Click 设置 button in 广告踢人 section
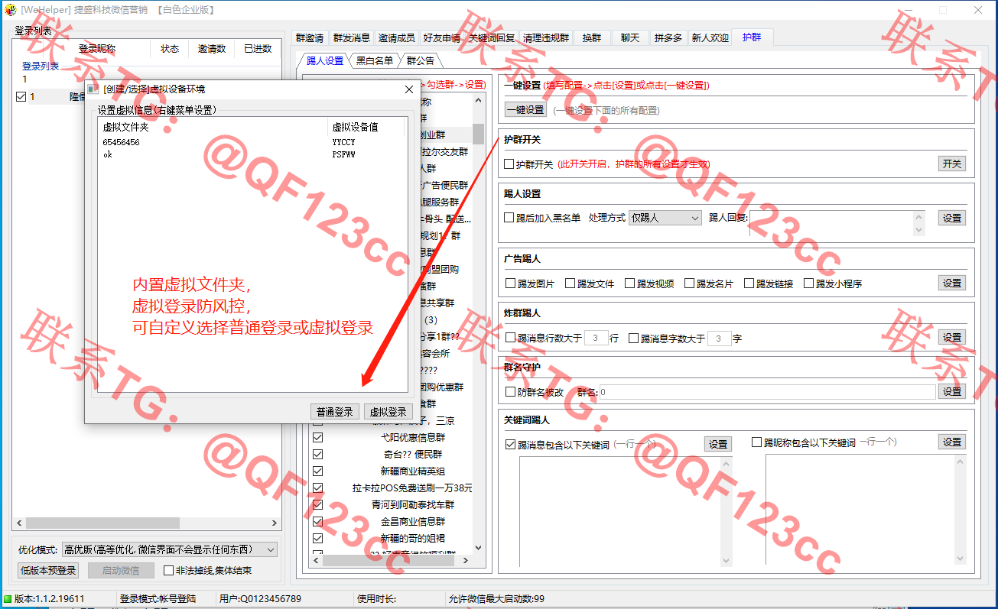This screenshot has height=609, width=998. 952,283
